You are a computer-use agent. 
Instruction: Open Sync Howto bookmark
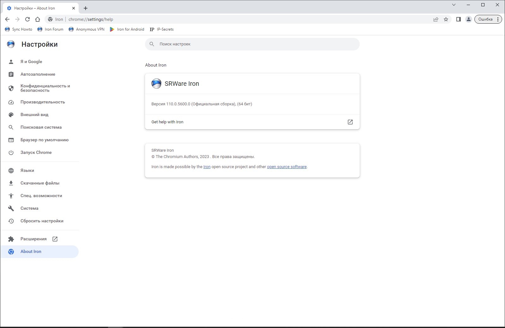[x=19, y=29]
